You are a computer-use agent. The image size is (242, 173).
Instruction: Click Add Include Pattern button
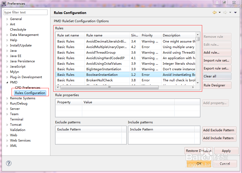(219, 138)
